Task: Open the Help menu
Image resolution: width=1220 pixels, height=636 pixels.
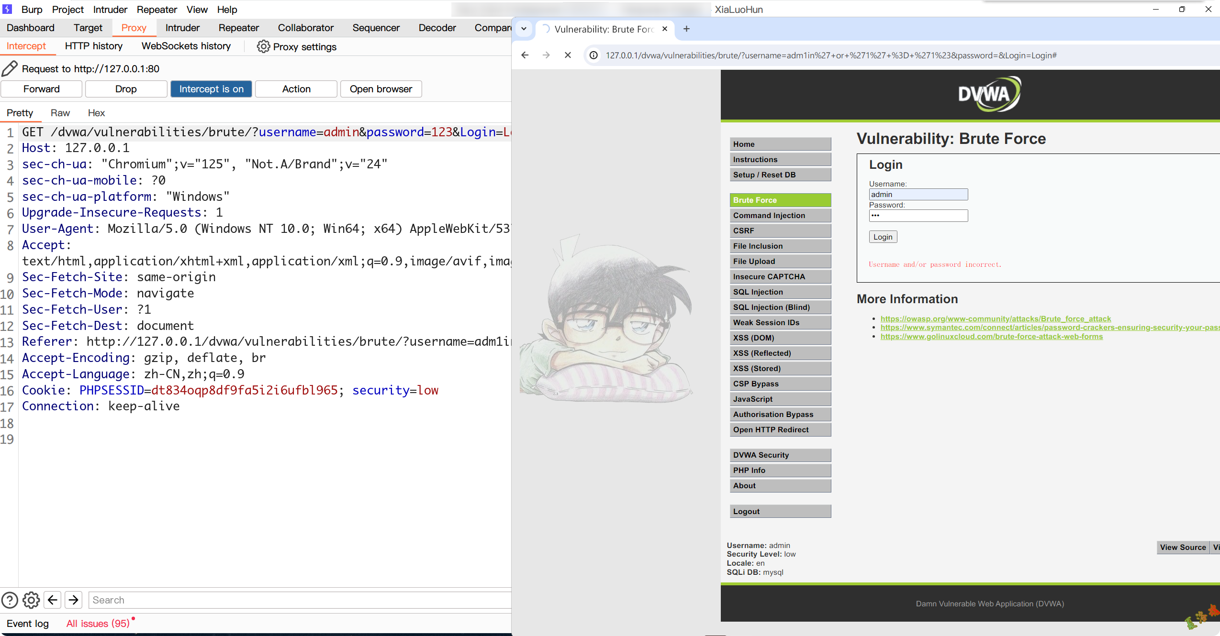Action: pyautogui.click(x=227, y=10)
